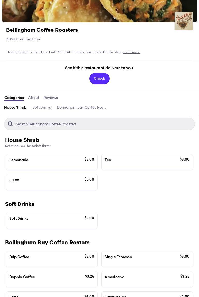Choose the Doppio Coffee item

tap(52, 279)
